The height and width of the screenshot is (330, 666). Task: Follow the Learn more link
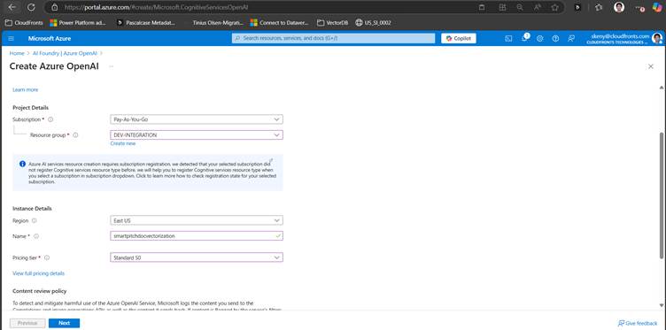click(26, 90)
